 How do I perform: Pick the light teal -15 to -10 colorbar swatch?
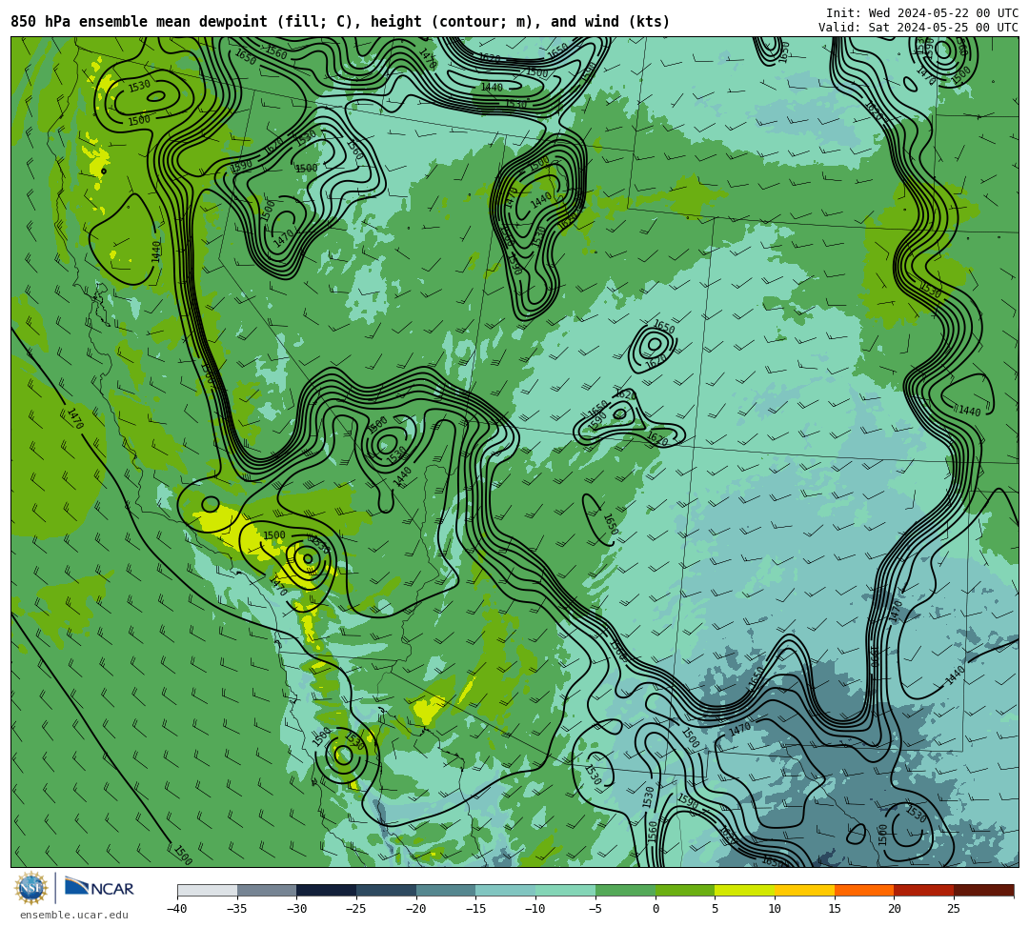[505, 890]
